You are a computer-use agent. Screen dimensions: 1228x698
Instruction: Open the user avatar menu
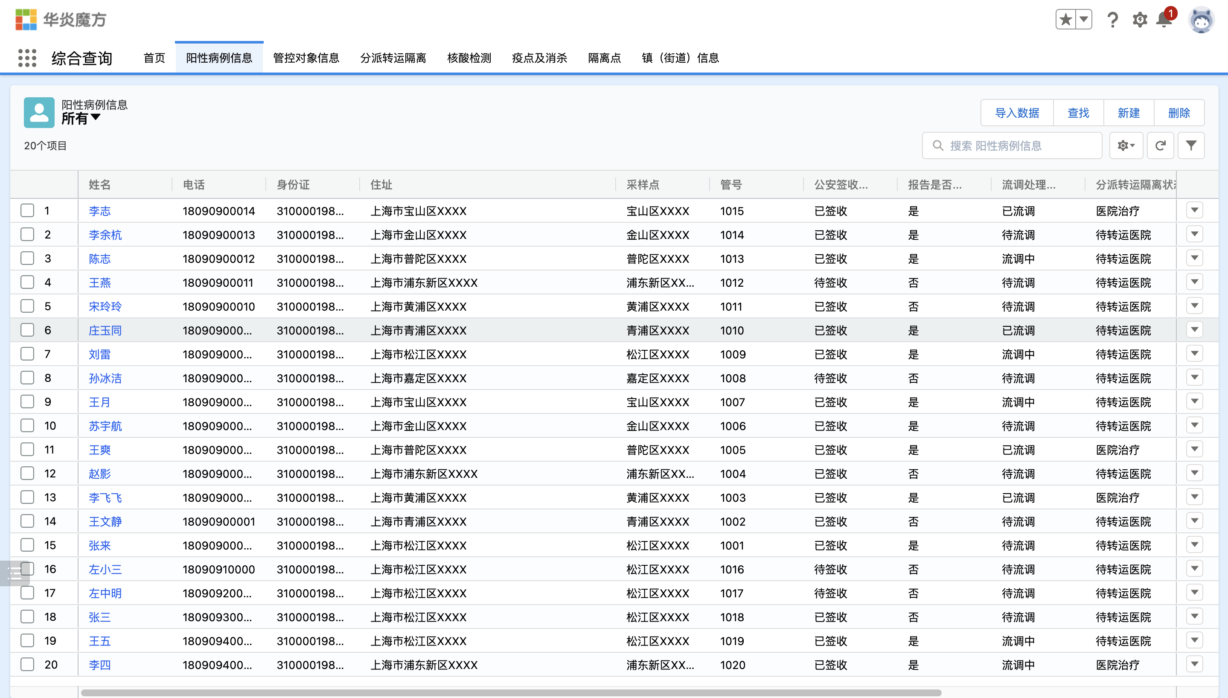coord(1201,20)
